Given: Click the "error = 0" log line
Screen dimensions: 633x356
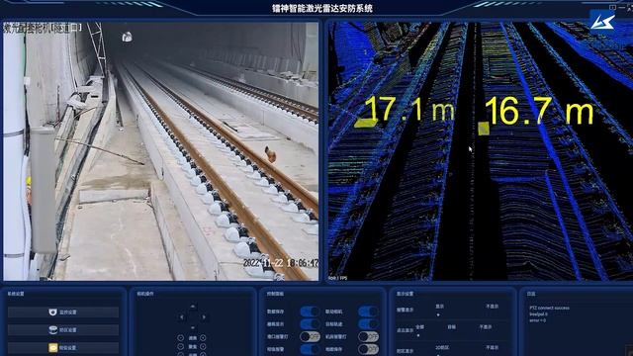Looking at the screenshot, I should pyautogui.click(x=537, y=320).
